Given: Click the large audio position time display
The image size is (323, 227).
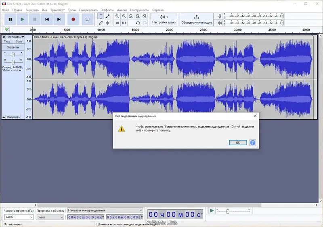Looking at the screenshot, I should (x=175, y=214).
